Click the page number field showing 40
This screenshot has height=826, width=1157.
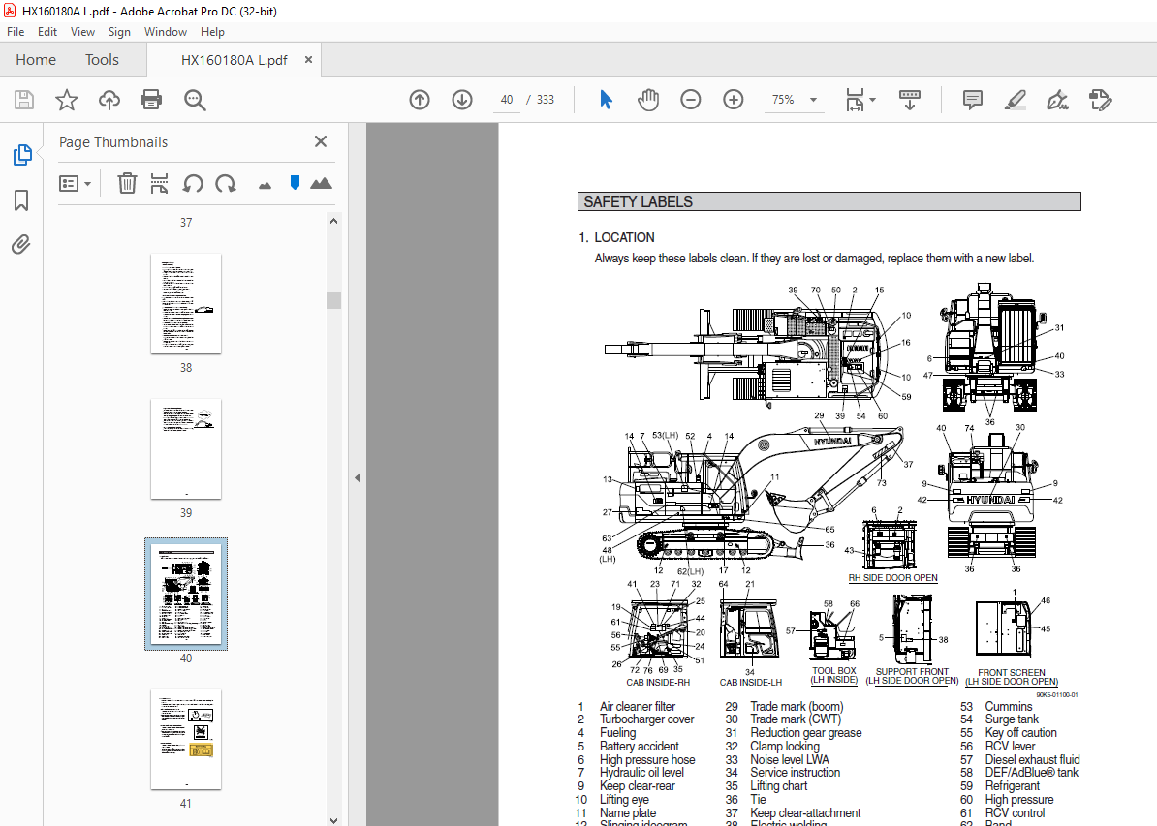tap(507, 100)
